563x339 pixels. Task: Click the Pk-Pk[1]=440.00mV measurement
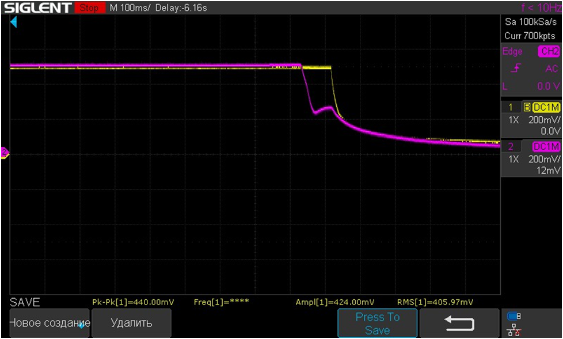[x=133, y=302]
